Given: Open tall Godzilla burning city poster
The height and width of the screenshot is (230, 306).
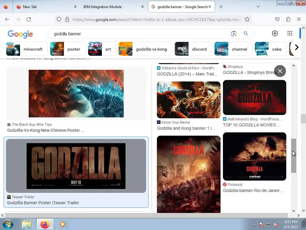Looking at the screenshot, I should (189, 174).
